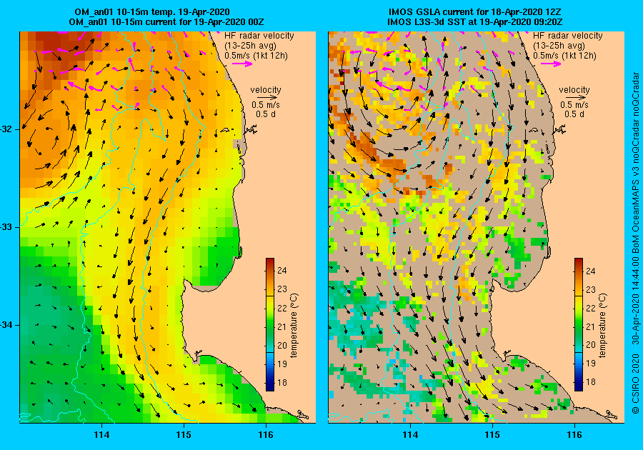Click the '19' label on right color bar
643x450 pixels.
click(x=590, y=364)
